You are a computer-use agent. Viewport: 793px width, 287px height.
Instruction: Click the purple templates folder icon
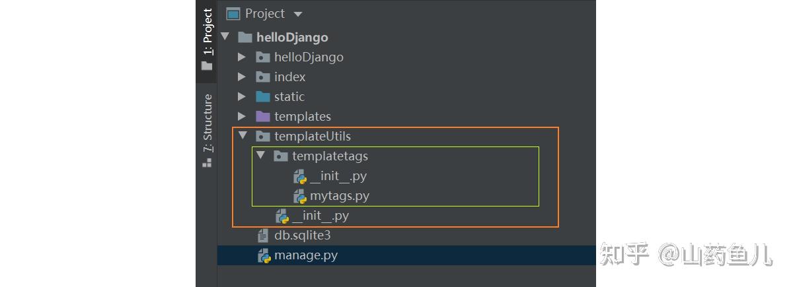pos(263,116)
